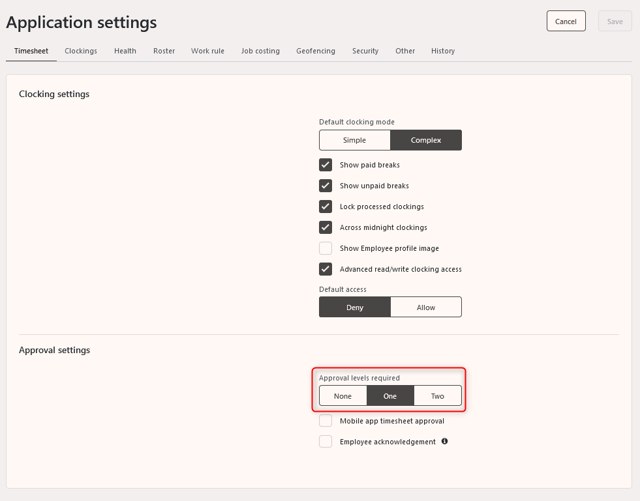Select Complex clocking mode
Image resolution: width=640 pixels, height=501 pixels.
pos(426,140)
